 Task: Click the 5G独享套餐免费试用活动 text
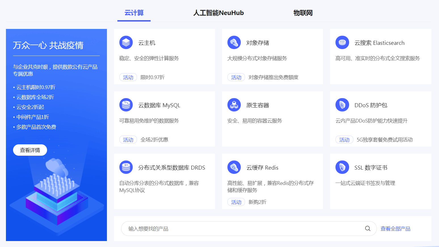click(385, 140)
